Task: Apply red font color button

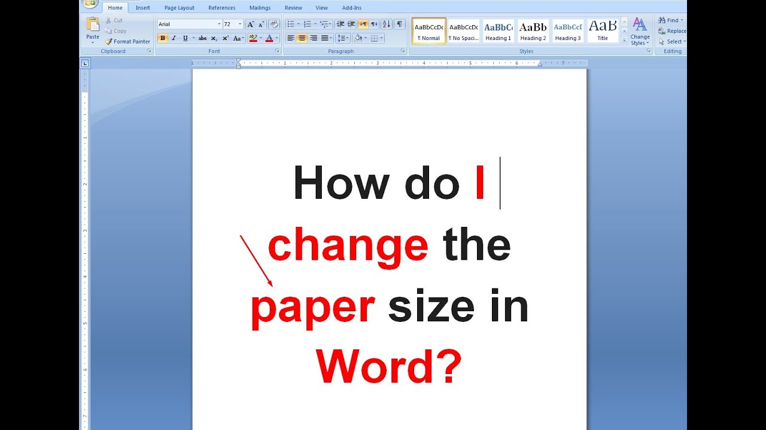Action: pos(269,38)
